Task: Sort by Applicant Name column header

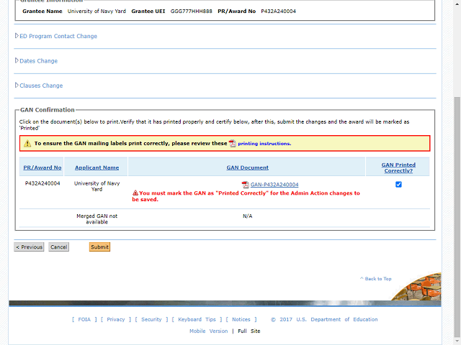Action: 97,167
